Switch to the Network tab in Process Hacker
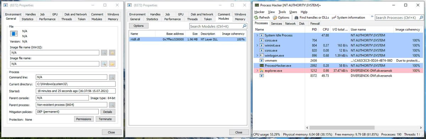The height and width of the screenshot is (139, 426). pyautogui.click(x=290, y=24)
